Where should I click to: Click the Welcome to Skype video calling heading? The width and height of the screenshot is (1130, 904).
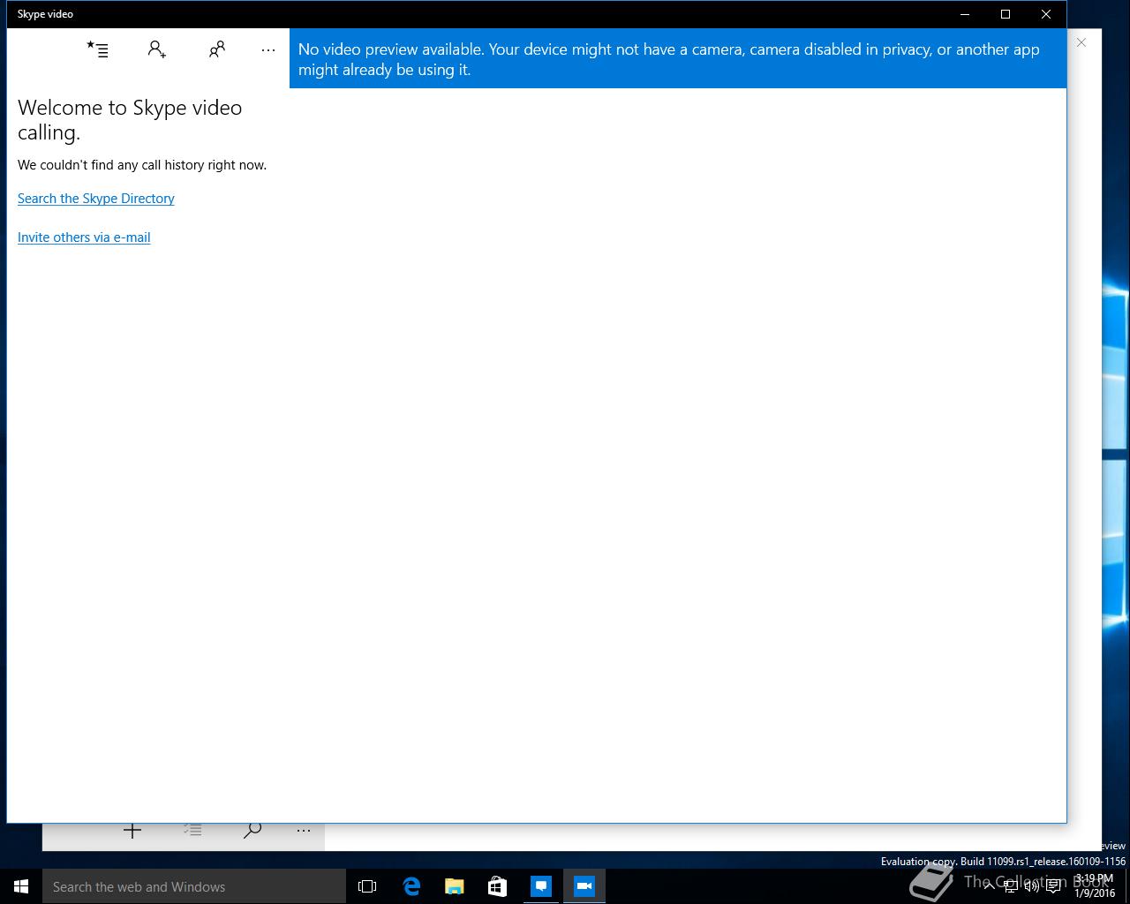point(130,120)
